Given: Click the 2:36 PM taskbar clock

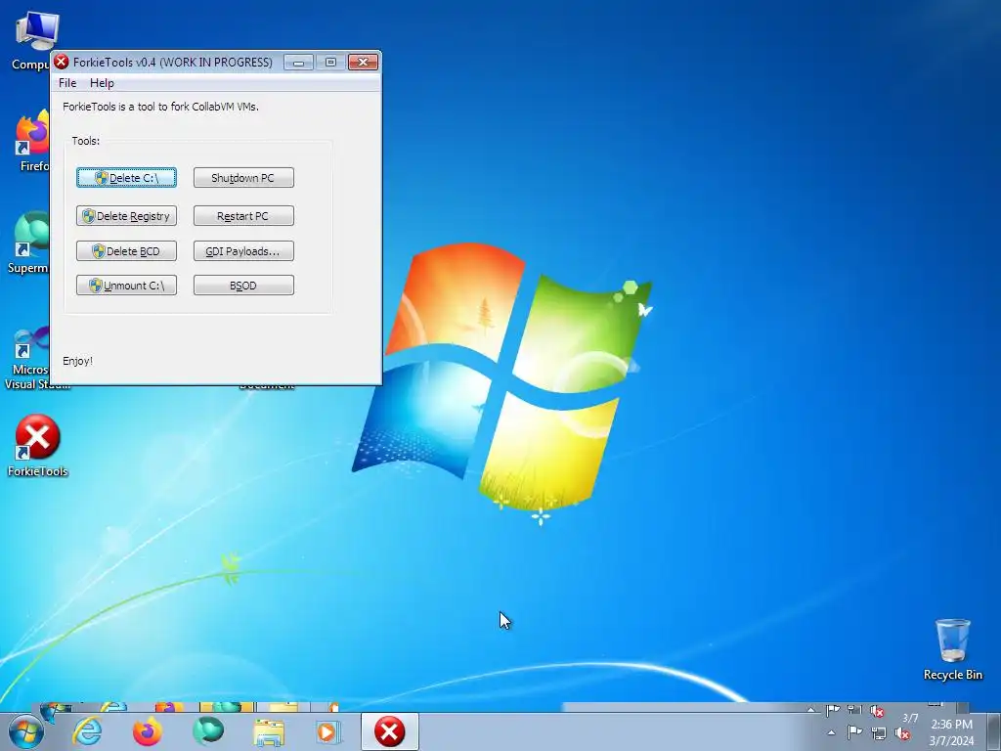Looking at the screenshot, I should [951, 732].
